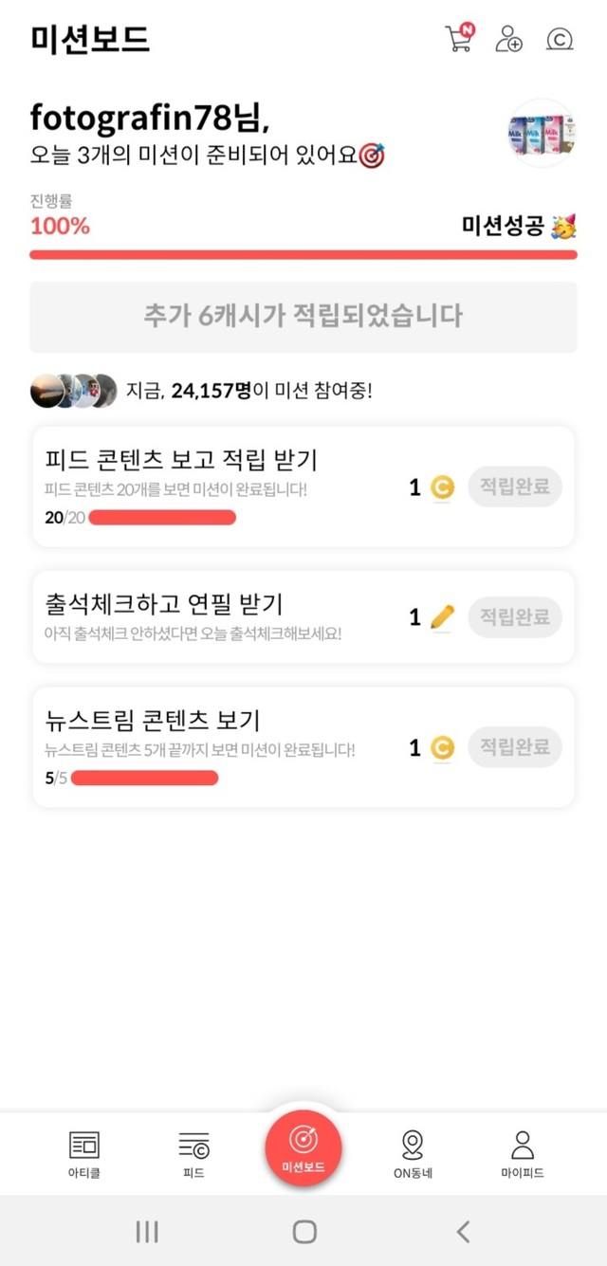Tap 적립완료 button for newstream mission
The image size is (607, 1266).
point(515,747)
